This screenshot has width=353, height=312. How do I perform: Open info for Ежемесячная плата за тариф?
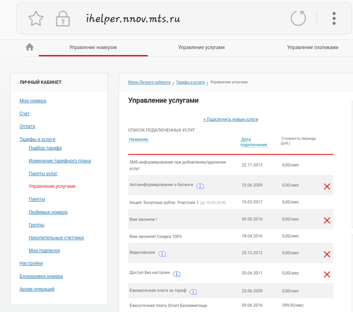(x=193, y=292)
